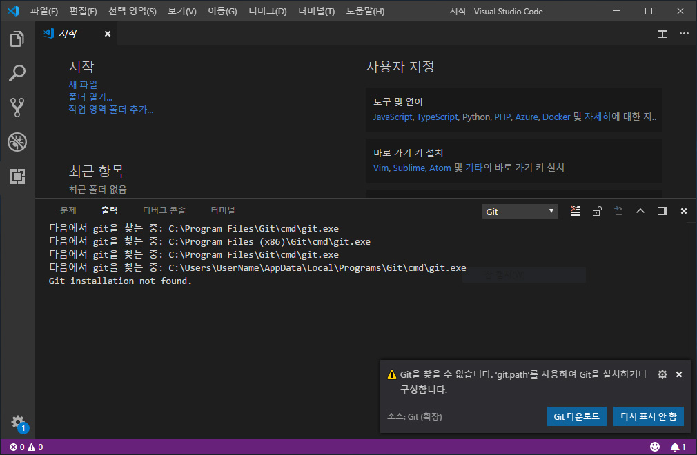697x455 pixels.
Task: Click the 소스: Git (확장) notification label
Action: pos(414,416)
